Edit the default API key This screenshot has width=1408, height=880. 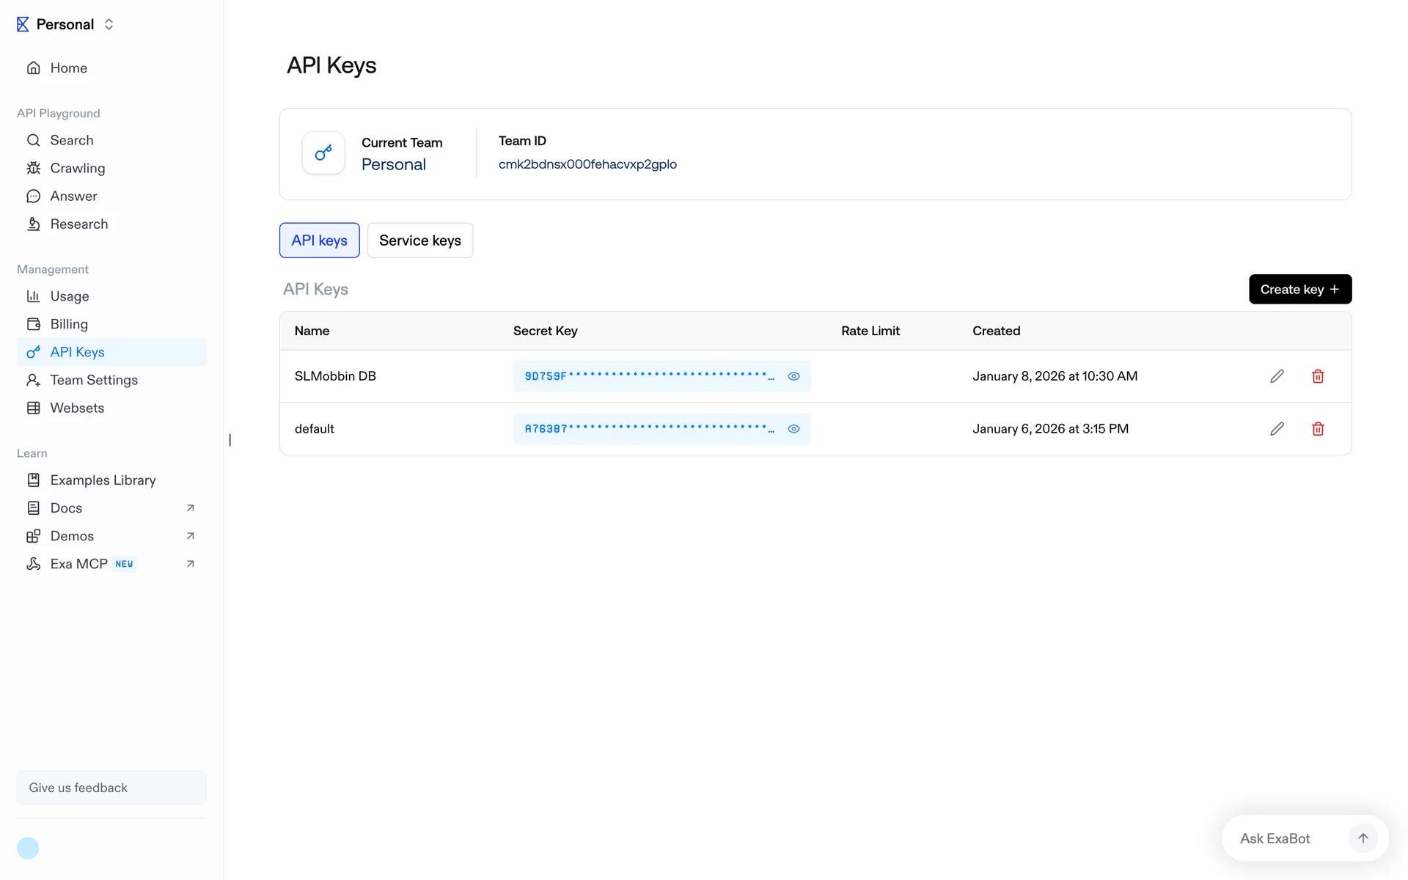tap(1277, 429)
